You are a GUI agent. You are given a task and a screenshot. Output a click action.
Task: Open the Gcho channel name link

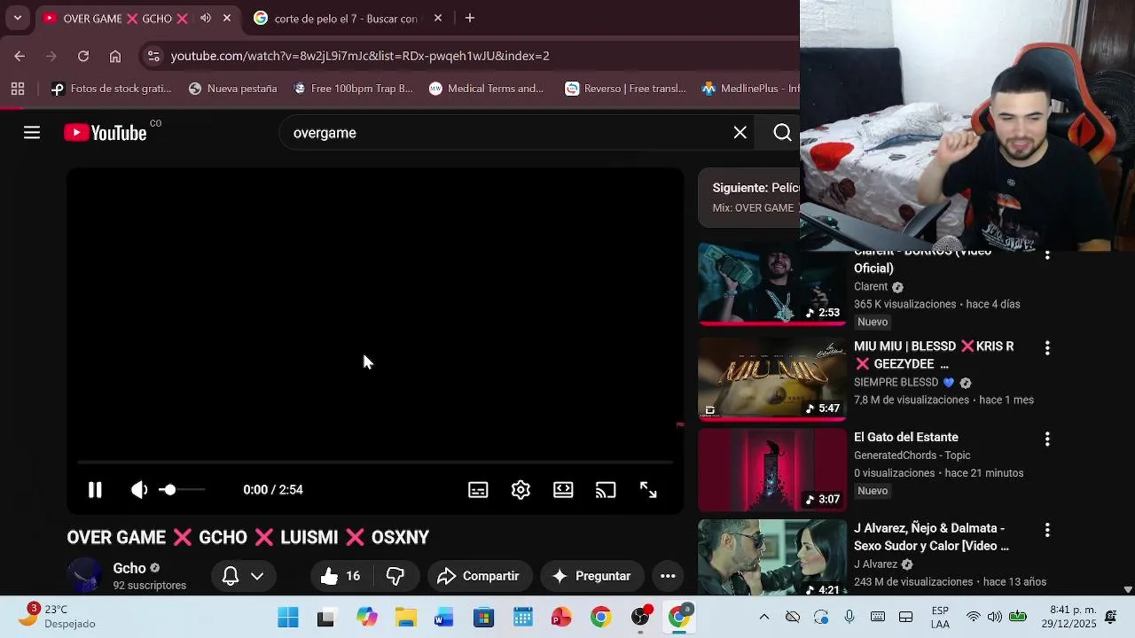[x=129, y=568]
